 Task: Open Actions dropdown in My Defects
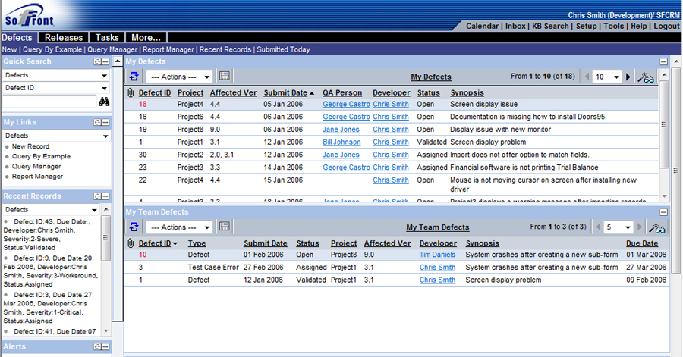(x=179, y=77)
